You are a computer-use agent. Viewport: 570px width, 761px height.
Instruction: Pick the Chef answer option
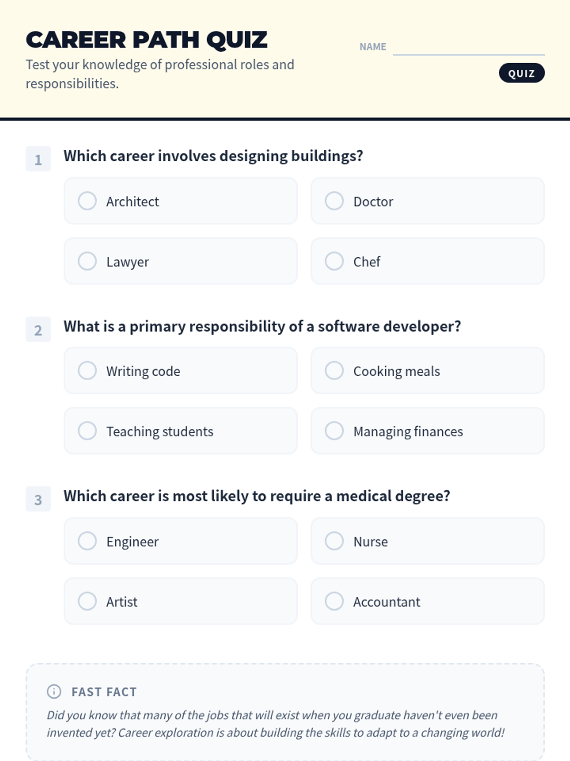(x=334, y=261)
